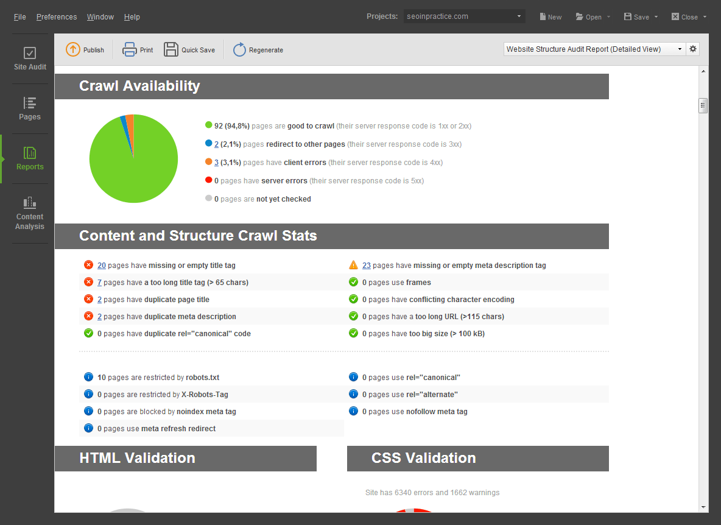Create a New project button
Viewport: 721px width, 525px height.
click(x=550, y=17)
